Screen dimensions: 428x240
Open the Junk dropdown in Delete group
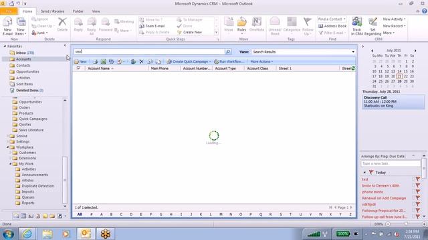click(x=40, y=33)
